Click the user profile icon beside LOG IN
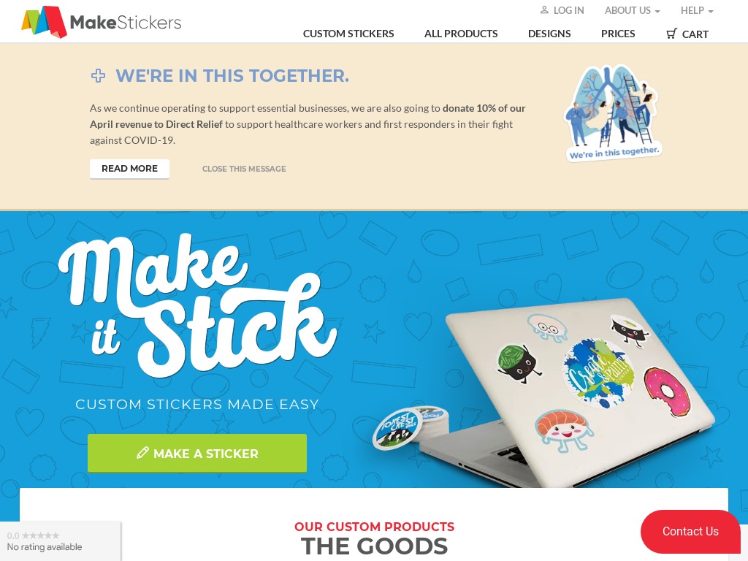Image resolution: width=748 pixels, height=561 pixels. coord(544,10)
